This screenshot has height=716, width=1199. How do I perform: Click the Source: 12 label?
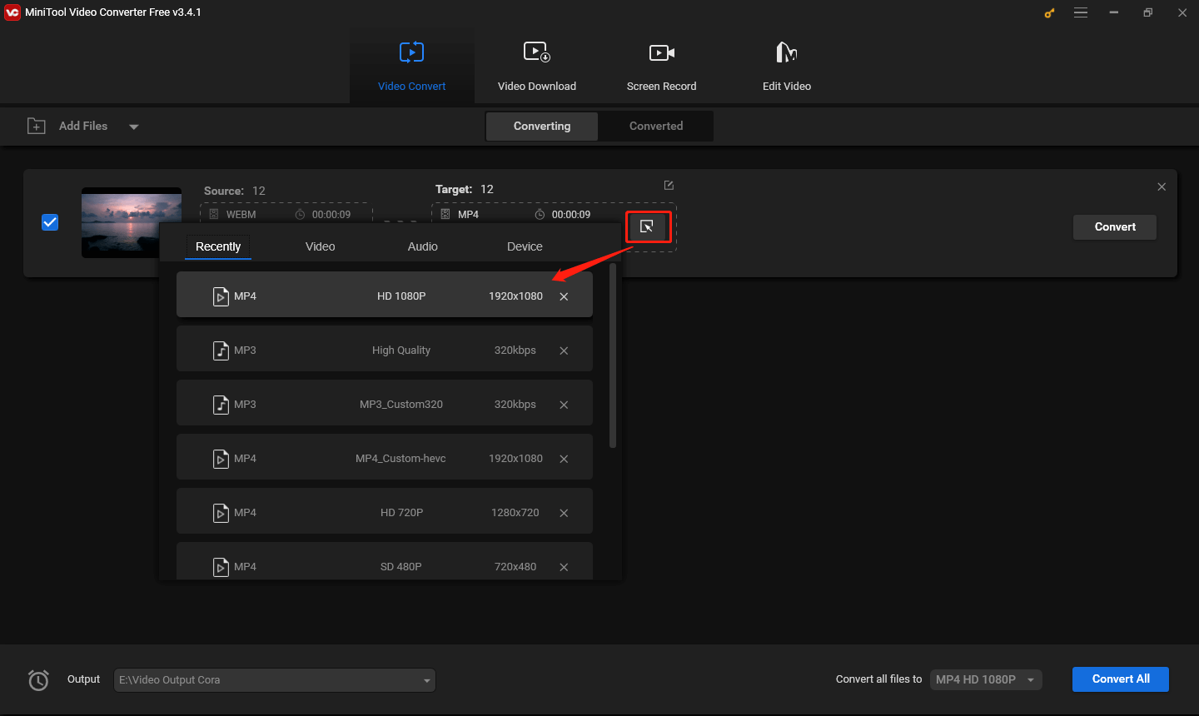(235, 191)
